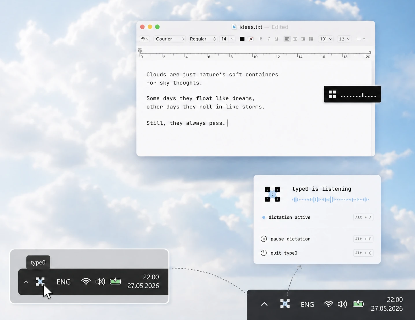
Task: Toggle underline formatting
Action: [x=277, y=39]
